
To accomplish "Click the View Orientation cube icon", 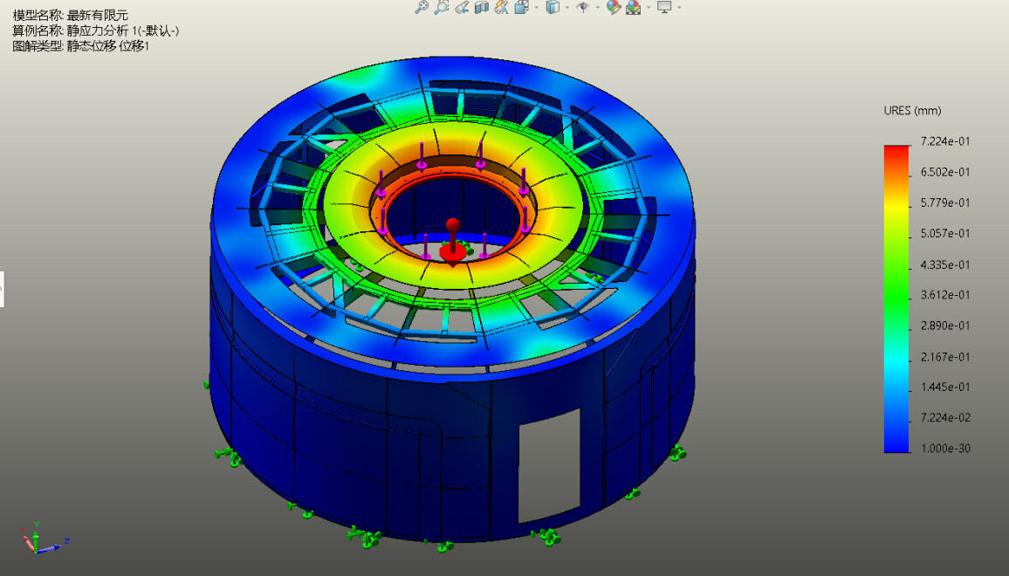I will (x=521, y=7).
